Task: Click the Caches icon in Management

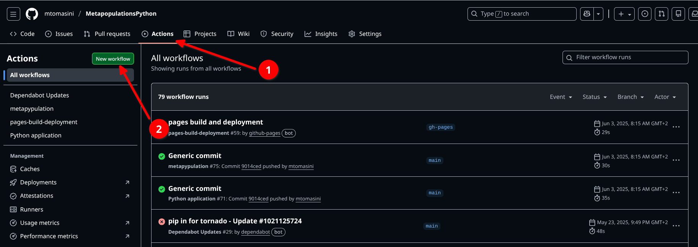Action: [x=13, y=169]
